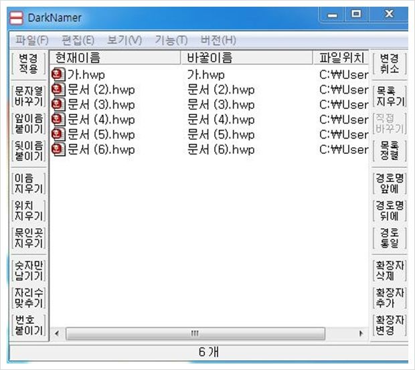Screen dimensions: 415x370
Task: Open the 편집(E) menu
Action: coord(78,40)
